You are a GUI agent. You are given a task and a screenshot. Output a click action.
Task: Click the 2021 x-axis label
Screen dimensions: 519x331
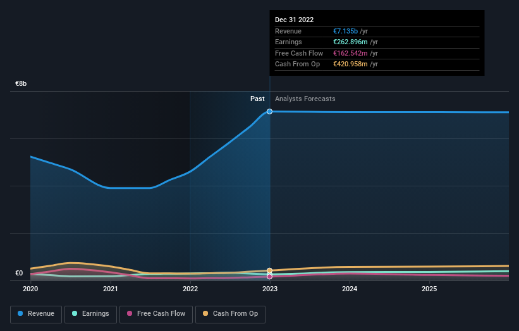point(110,289)
